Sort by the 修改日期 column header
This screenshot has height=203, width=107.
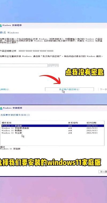tap(91, 122)
